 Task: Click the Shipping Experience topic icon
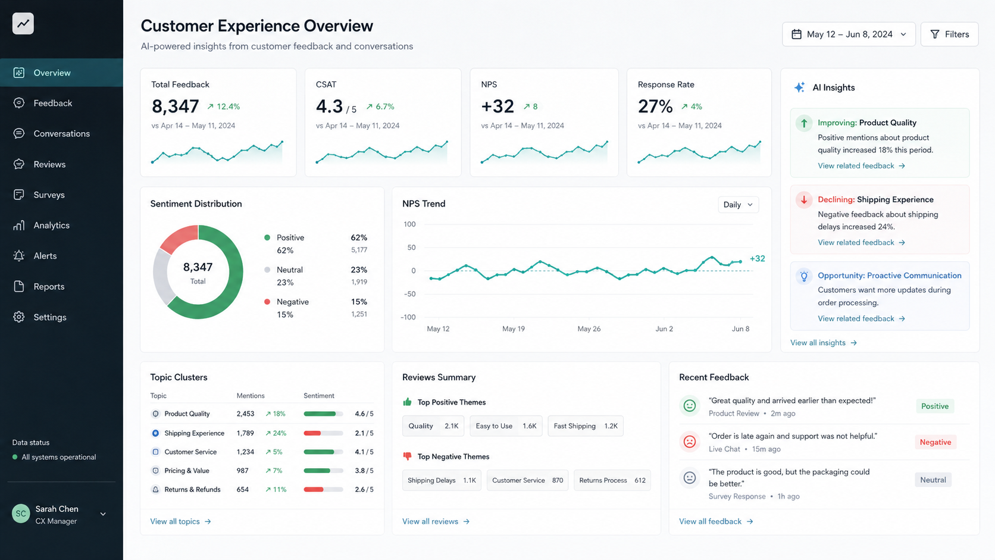[x=155, y=433]
